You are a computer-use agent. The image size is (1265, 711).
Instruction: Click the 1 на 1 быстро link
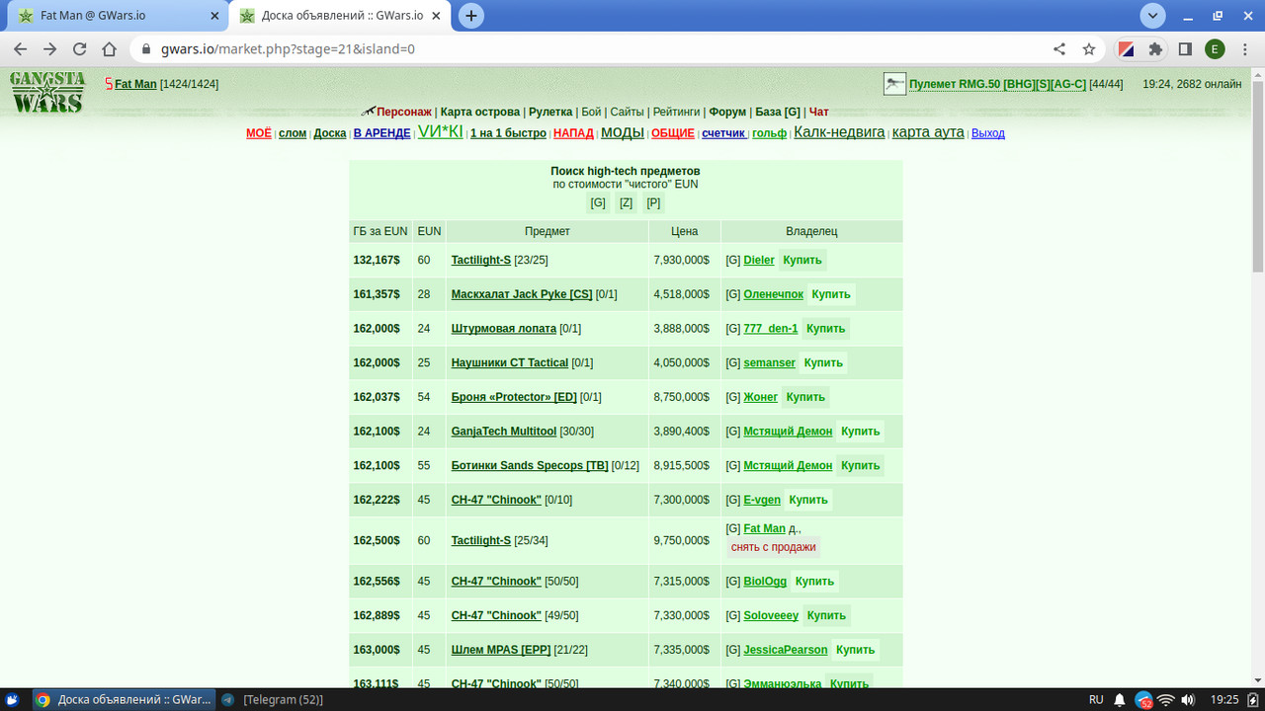click(508, 133)
